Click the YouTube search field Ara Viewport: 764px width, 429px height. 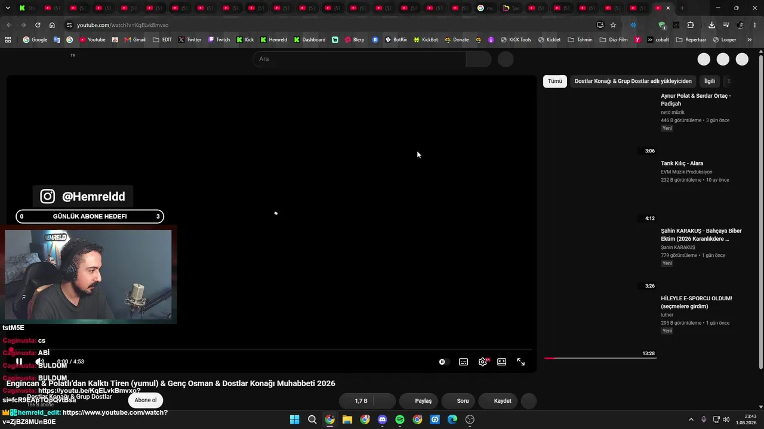tap(359, 59)
